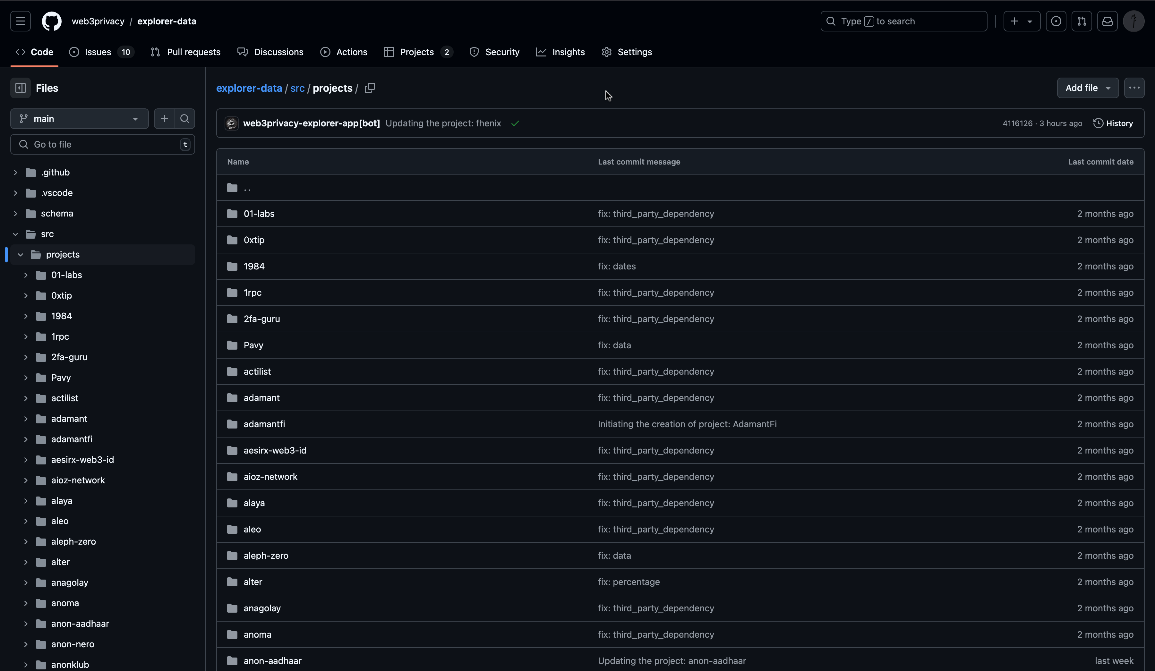Open the pull requests icon in the header
The height and width of the screenshot is (671, 1155).
pos(1082,21)
